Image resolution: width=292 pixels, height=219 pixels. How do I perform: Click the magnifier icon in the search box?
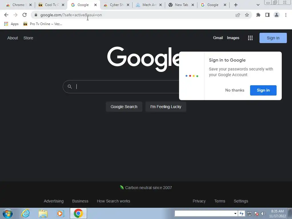click(x=70, y=87)
